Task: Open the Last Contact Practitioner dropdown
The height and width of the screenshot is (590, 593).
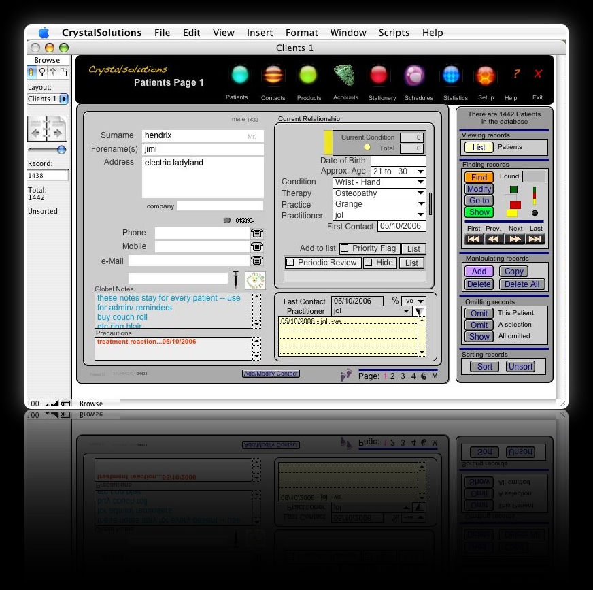Action: pyautogui.click(x=406, y=311)
